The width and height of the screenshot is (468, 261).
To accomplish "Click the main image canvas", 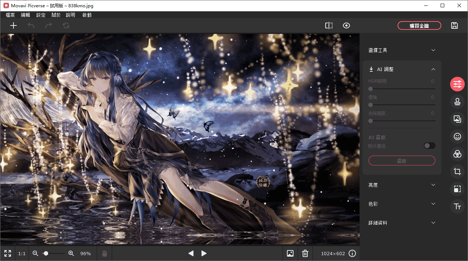I will [x=180, y=139].
